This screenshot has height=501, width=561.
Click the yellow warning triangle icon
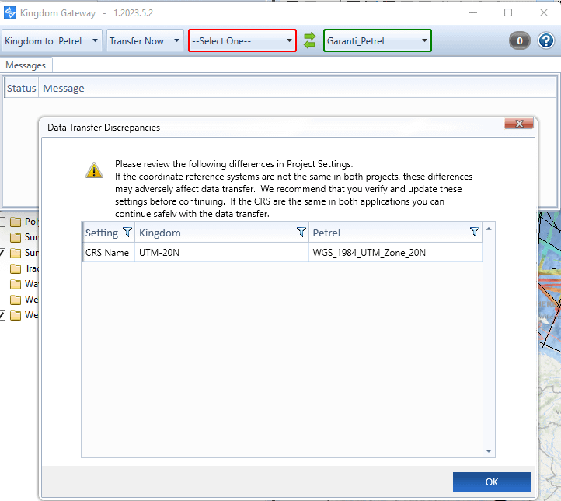94,170
